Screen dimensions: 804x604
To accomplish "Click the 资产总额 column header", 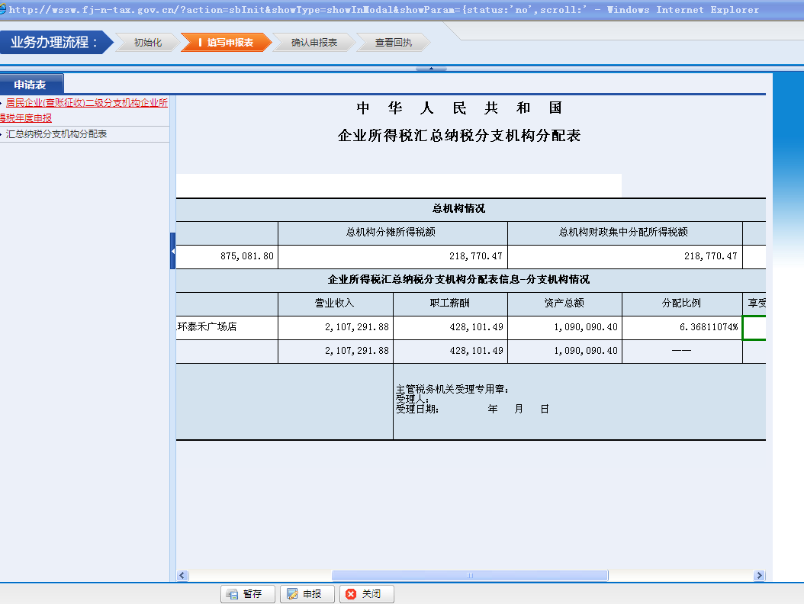I will 564,304.
